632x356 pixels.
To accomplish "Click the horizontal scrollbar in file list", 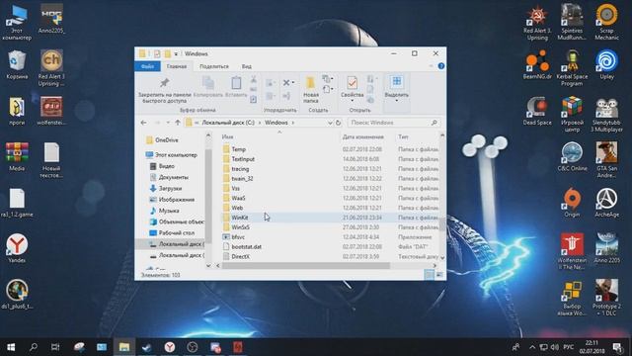I will click(x=306, y=266).
